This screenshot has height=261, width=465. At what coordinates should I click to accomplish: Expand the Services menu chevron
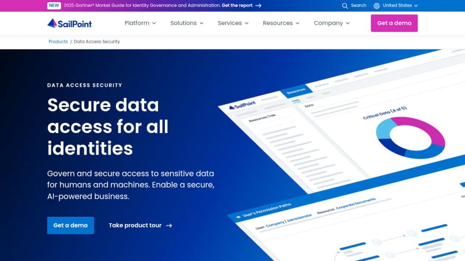click(x=247, y=23)
